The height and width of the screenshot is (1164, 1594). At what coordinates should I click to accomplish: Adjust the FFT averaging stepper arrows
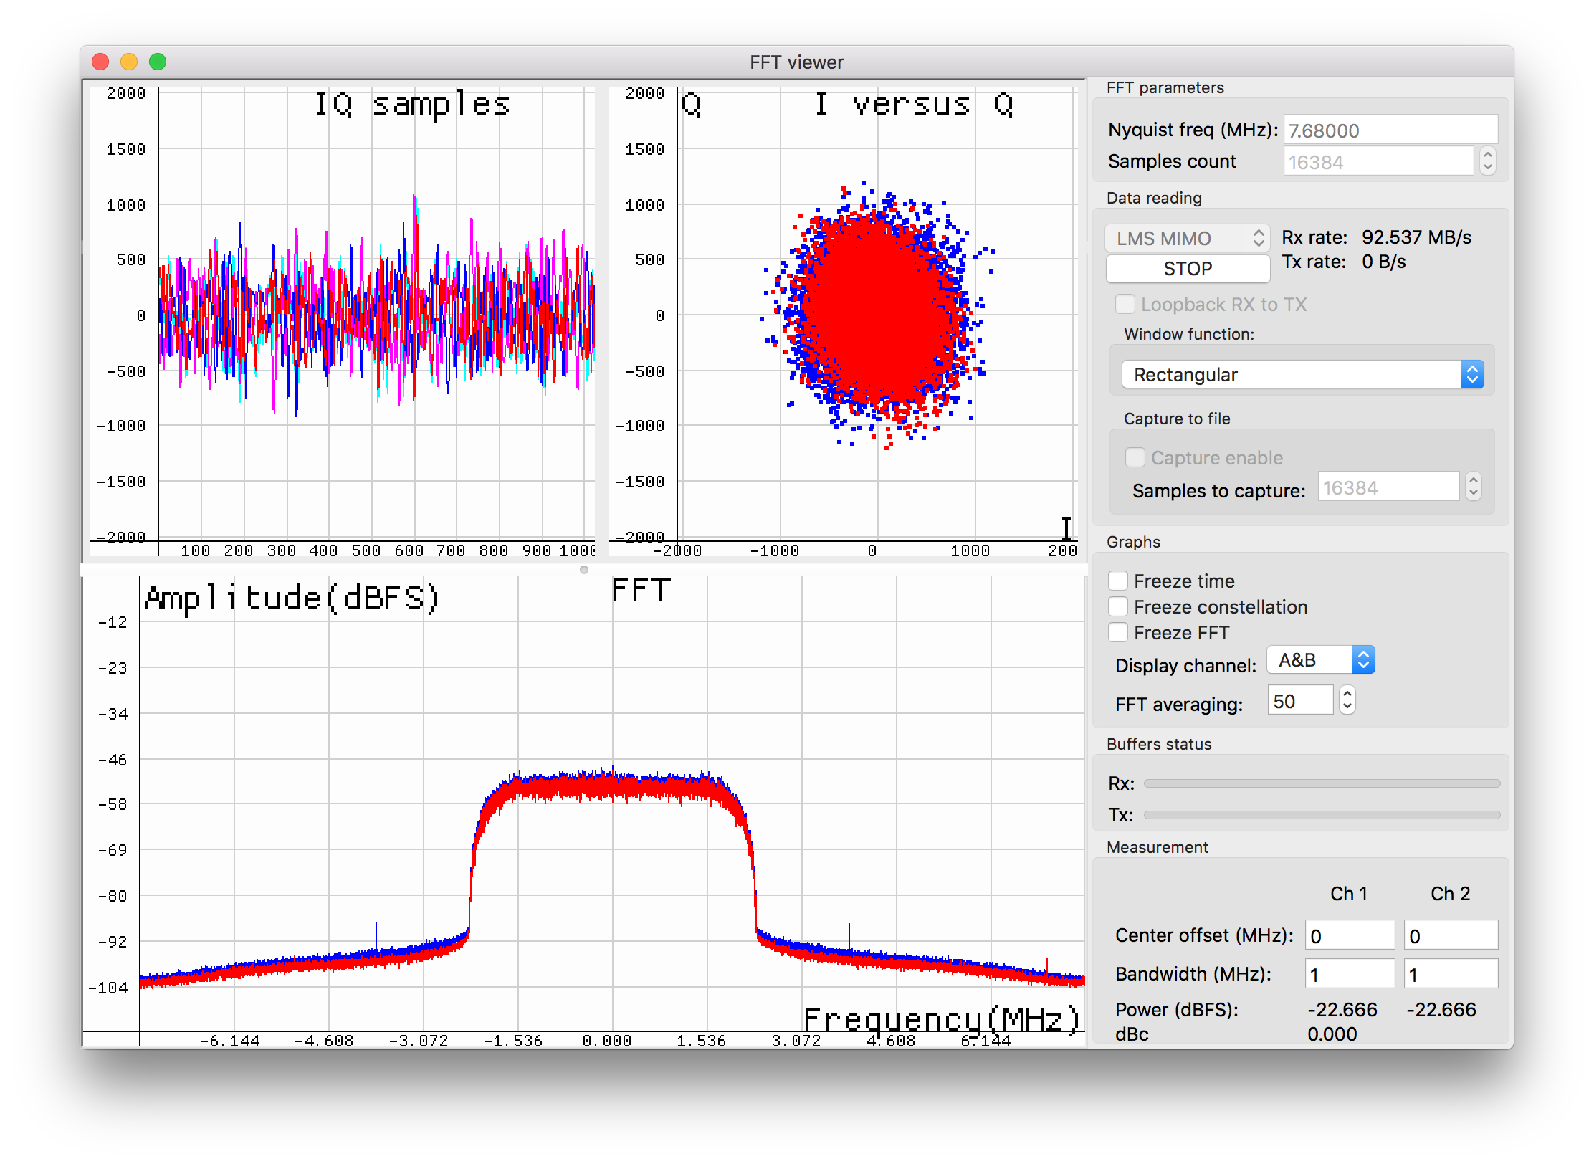pyautogui.click(x=1347, y=700)
